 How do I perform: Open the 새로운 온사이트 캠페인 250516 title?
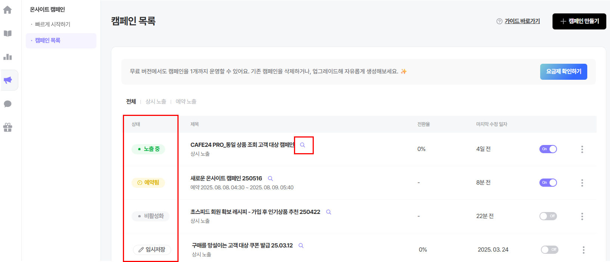(226, 179)
